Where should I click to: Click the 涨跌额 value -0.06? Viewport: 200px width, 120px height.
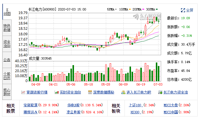click(185, 27)
